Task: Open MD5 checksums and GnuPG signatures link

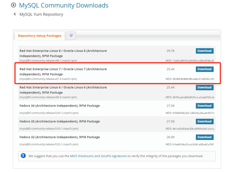Action: click(98, 156)
